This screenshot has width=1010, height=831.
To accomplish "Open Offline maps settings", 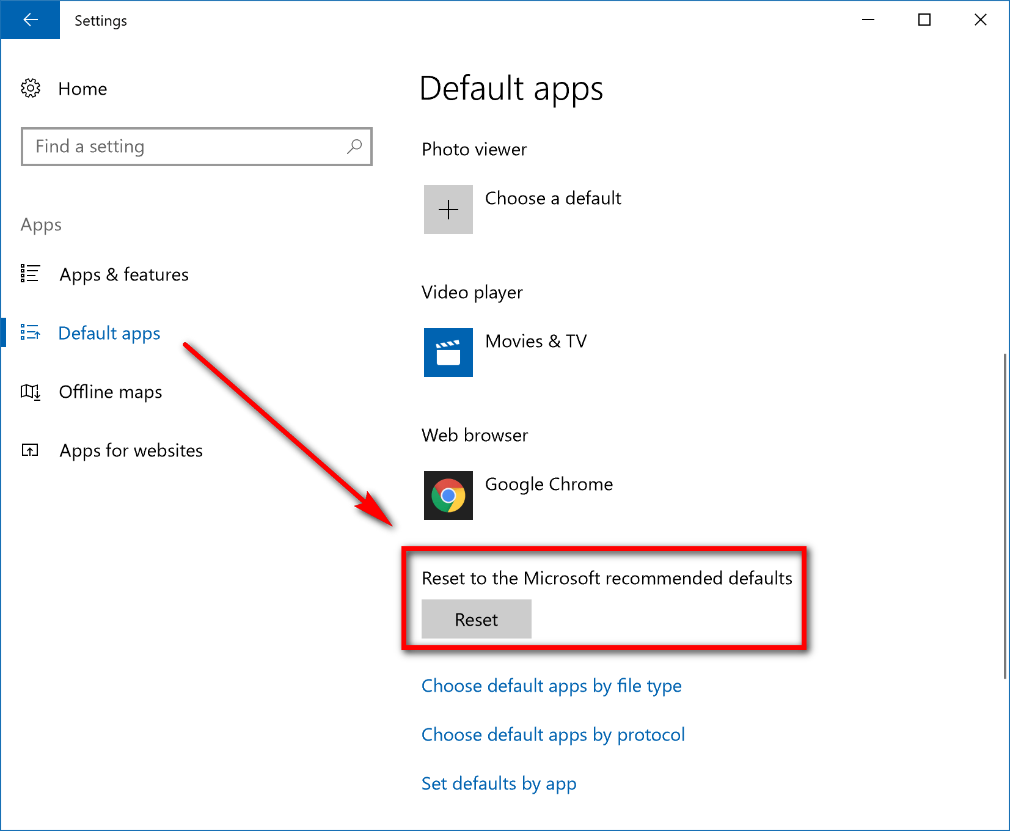I will coord(110,392).
